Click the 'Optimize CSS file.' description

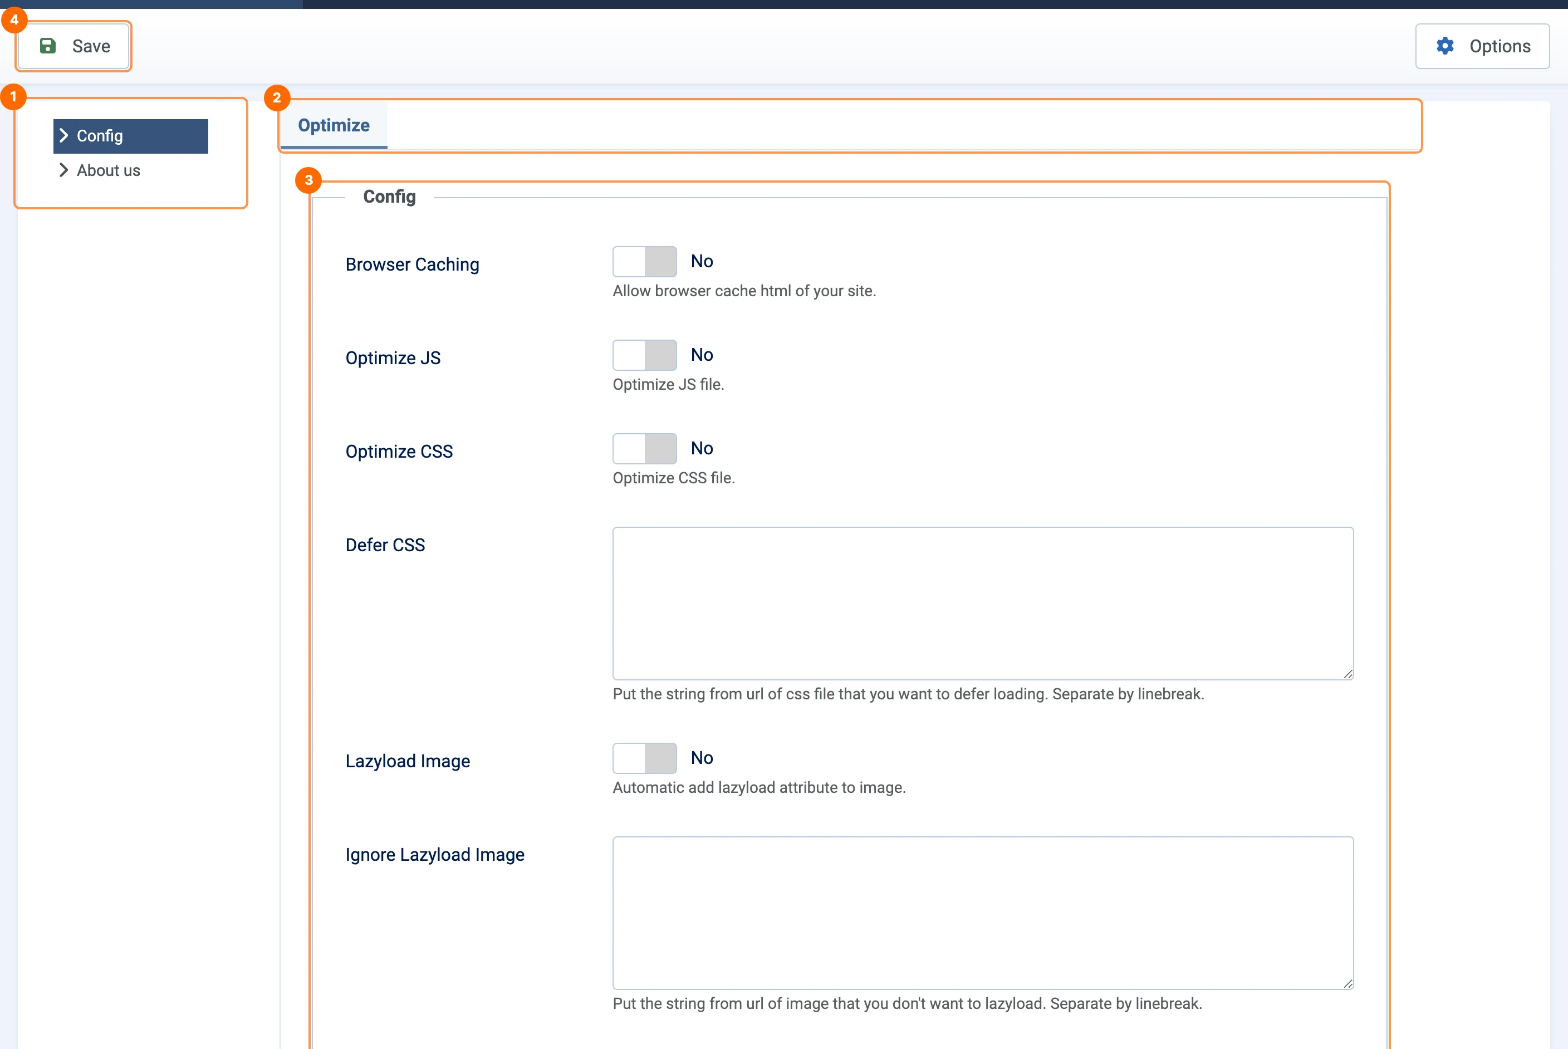[674, 478]
